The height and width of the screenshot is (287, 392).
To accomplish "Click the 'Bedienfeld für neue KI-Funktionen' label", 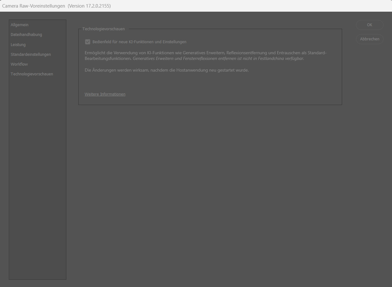I will coord(139,42).
